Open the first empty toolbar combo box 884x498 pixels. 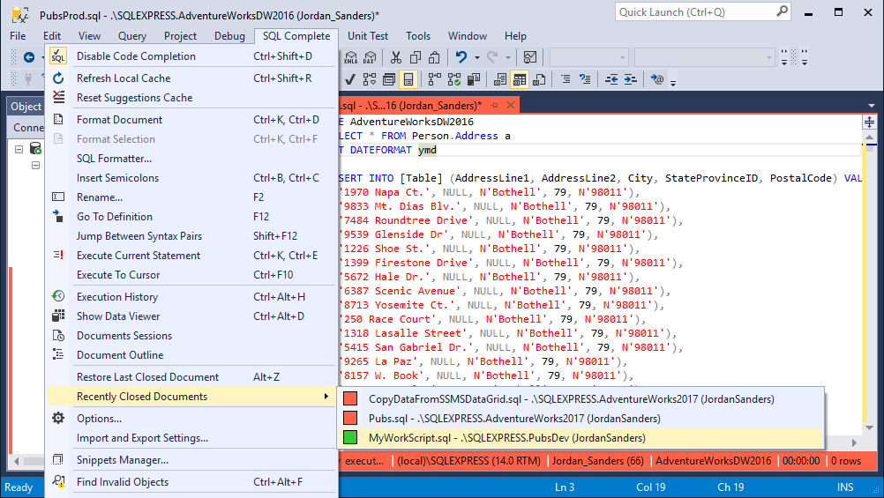pyautogui.click(x=589, y=57)
